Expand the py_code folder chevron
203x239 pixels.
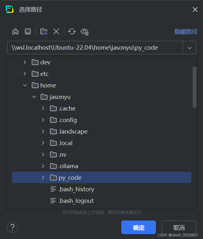click(43, 177)
